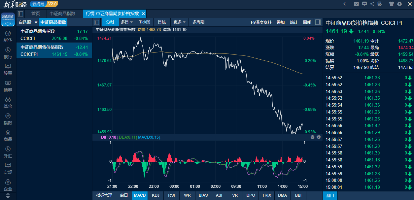Open the 债券 bonds sidebar section
The width and height of the screenshot is (414, 200).
8,86
